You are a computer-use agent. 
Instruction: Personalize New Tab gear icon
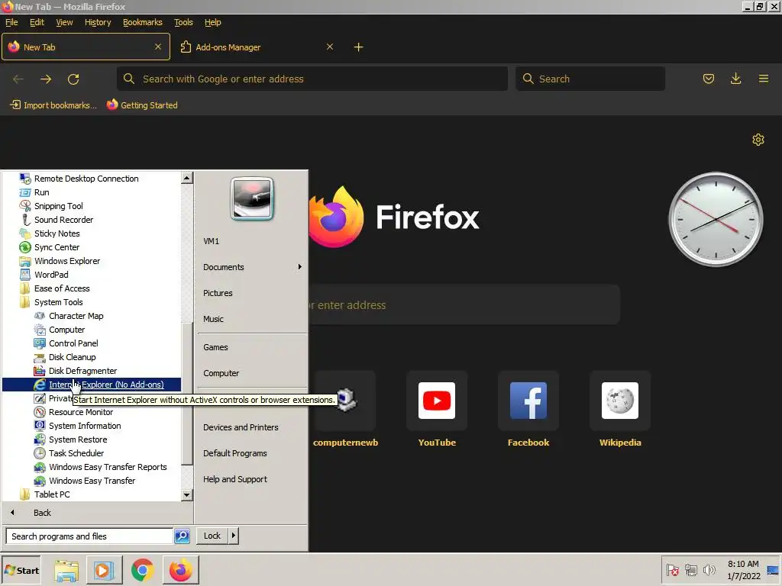758,140
